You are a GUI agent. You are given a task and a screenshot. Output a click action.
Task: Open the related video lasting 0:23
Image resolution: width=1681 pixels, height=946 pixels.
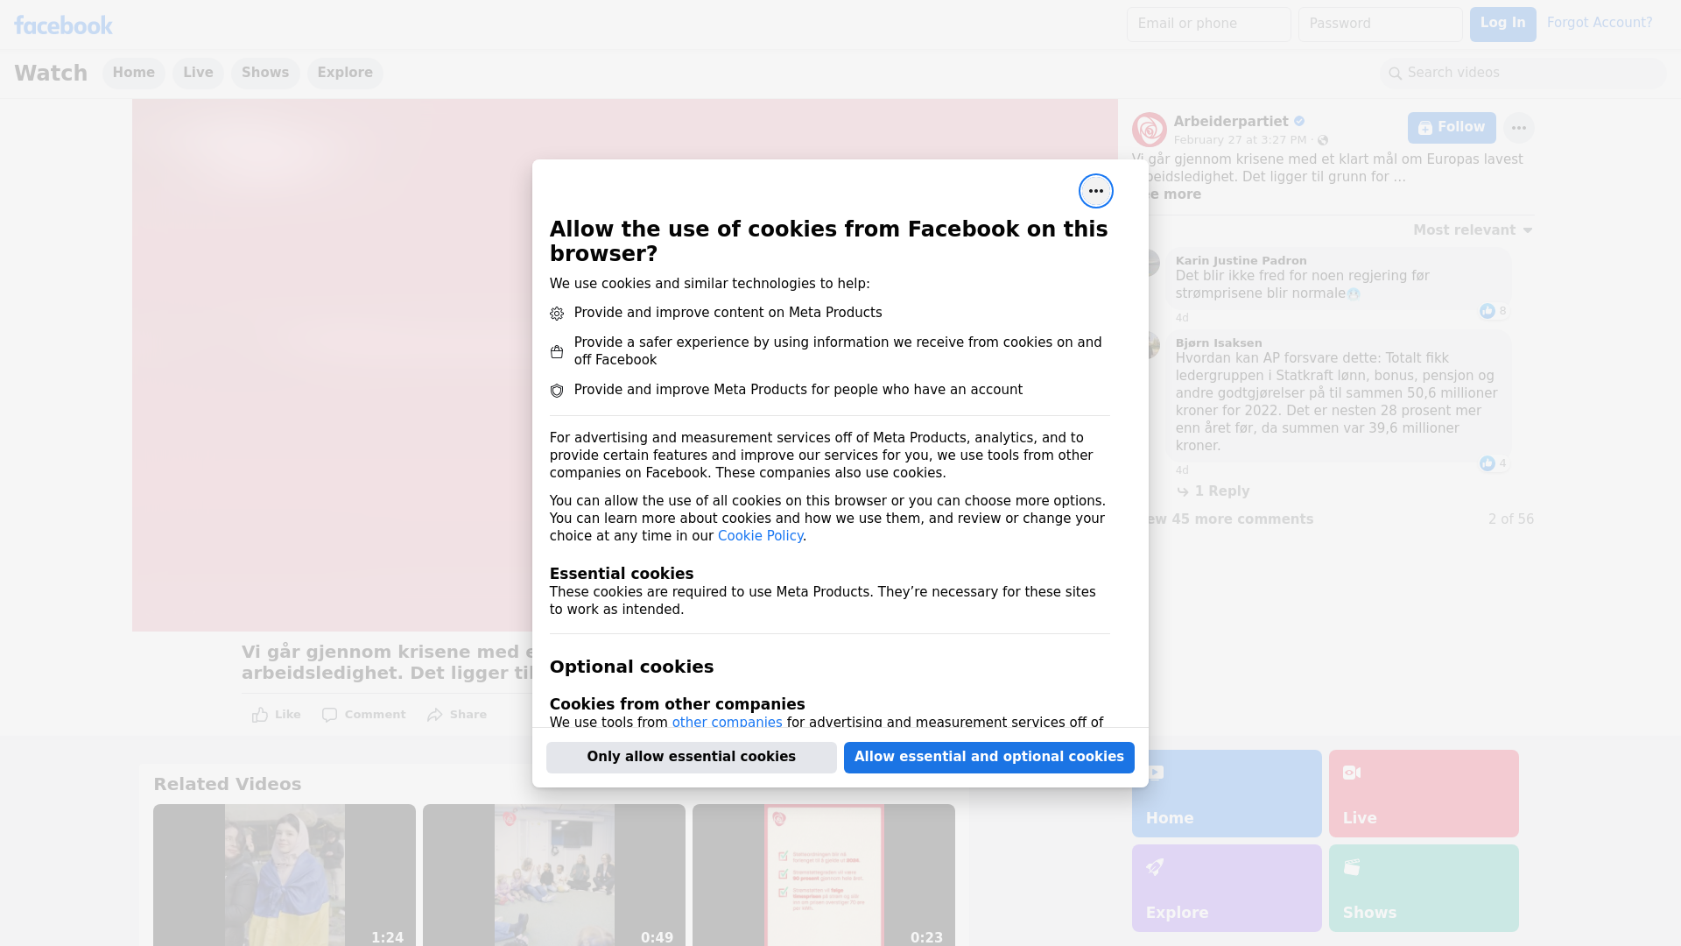(824, 875)
